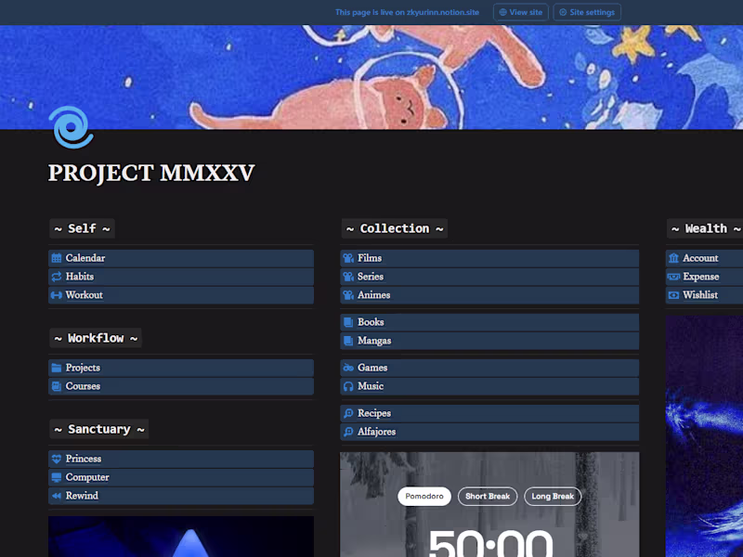Click the blue image under Wealth links
Viewport: 743px width, 557px height.
(704, 436)
